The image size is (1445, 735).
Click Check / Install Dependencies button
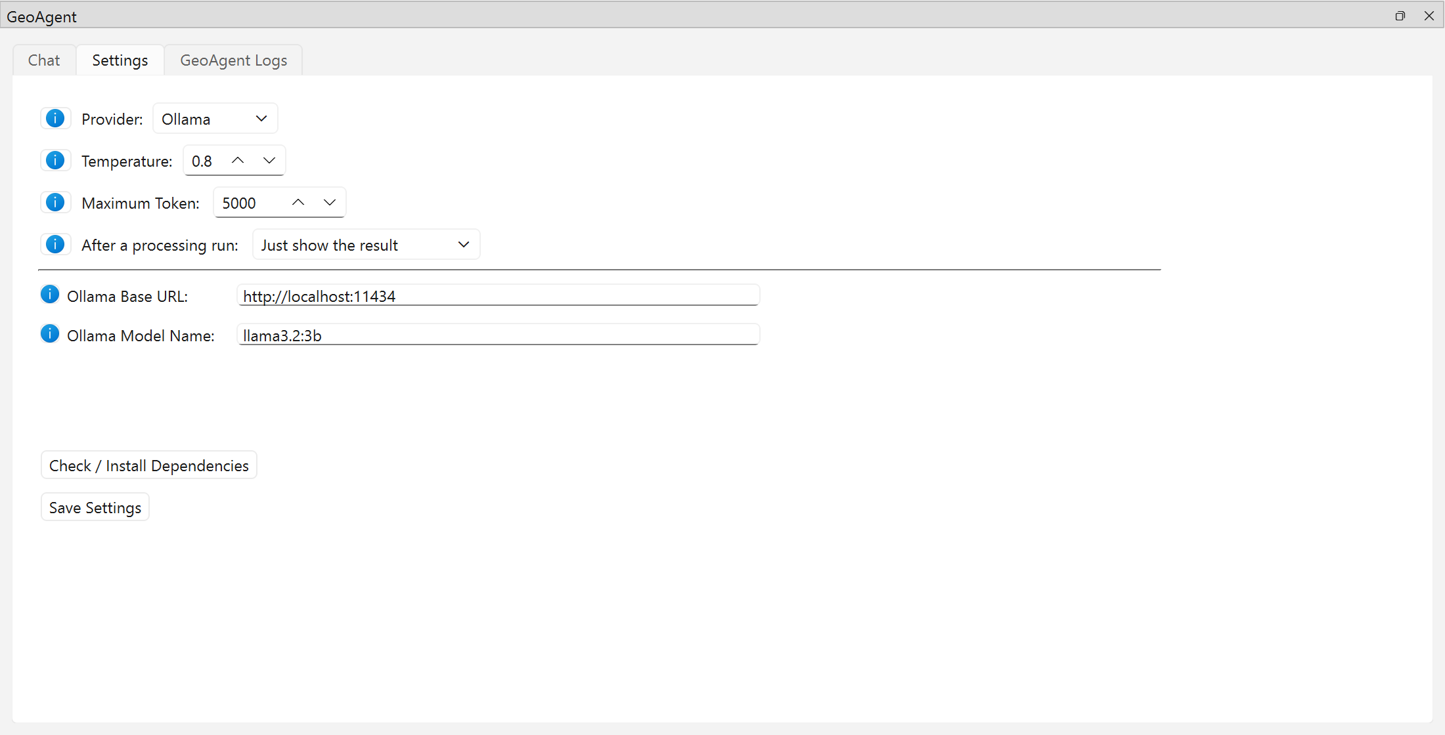(x=149, y=465)
